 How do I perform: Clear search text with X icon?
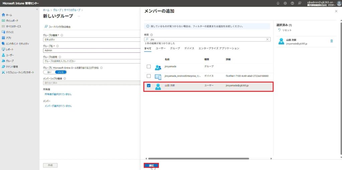(267, 39)
